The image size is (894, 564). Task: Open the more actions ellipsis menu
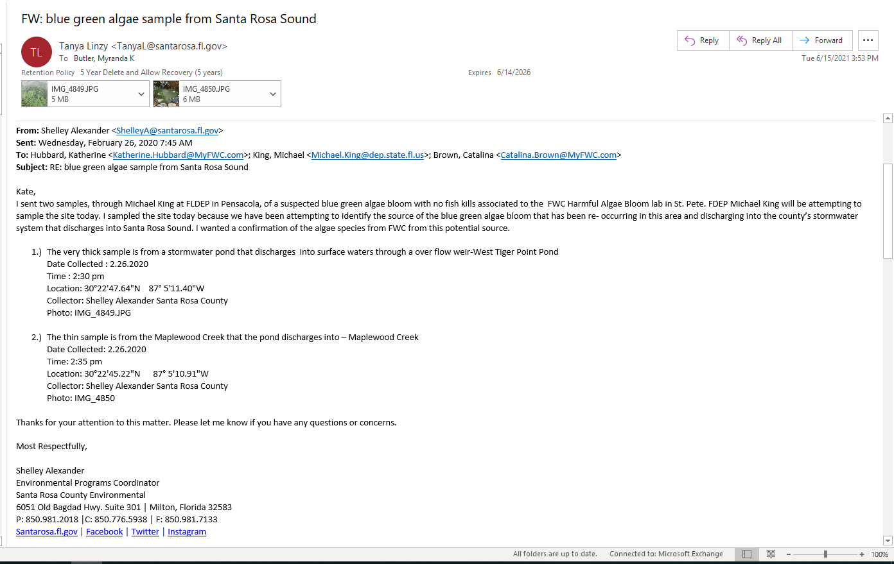click(868, 40)
